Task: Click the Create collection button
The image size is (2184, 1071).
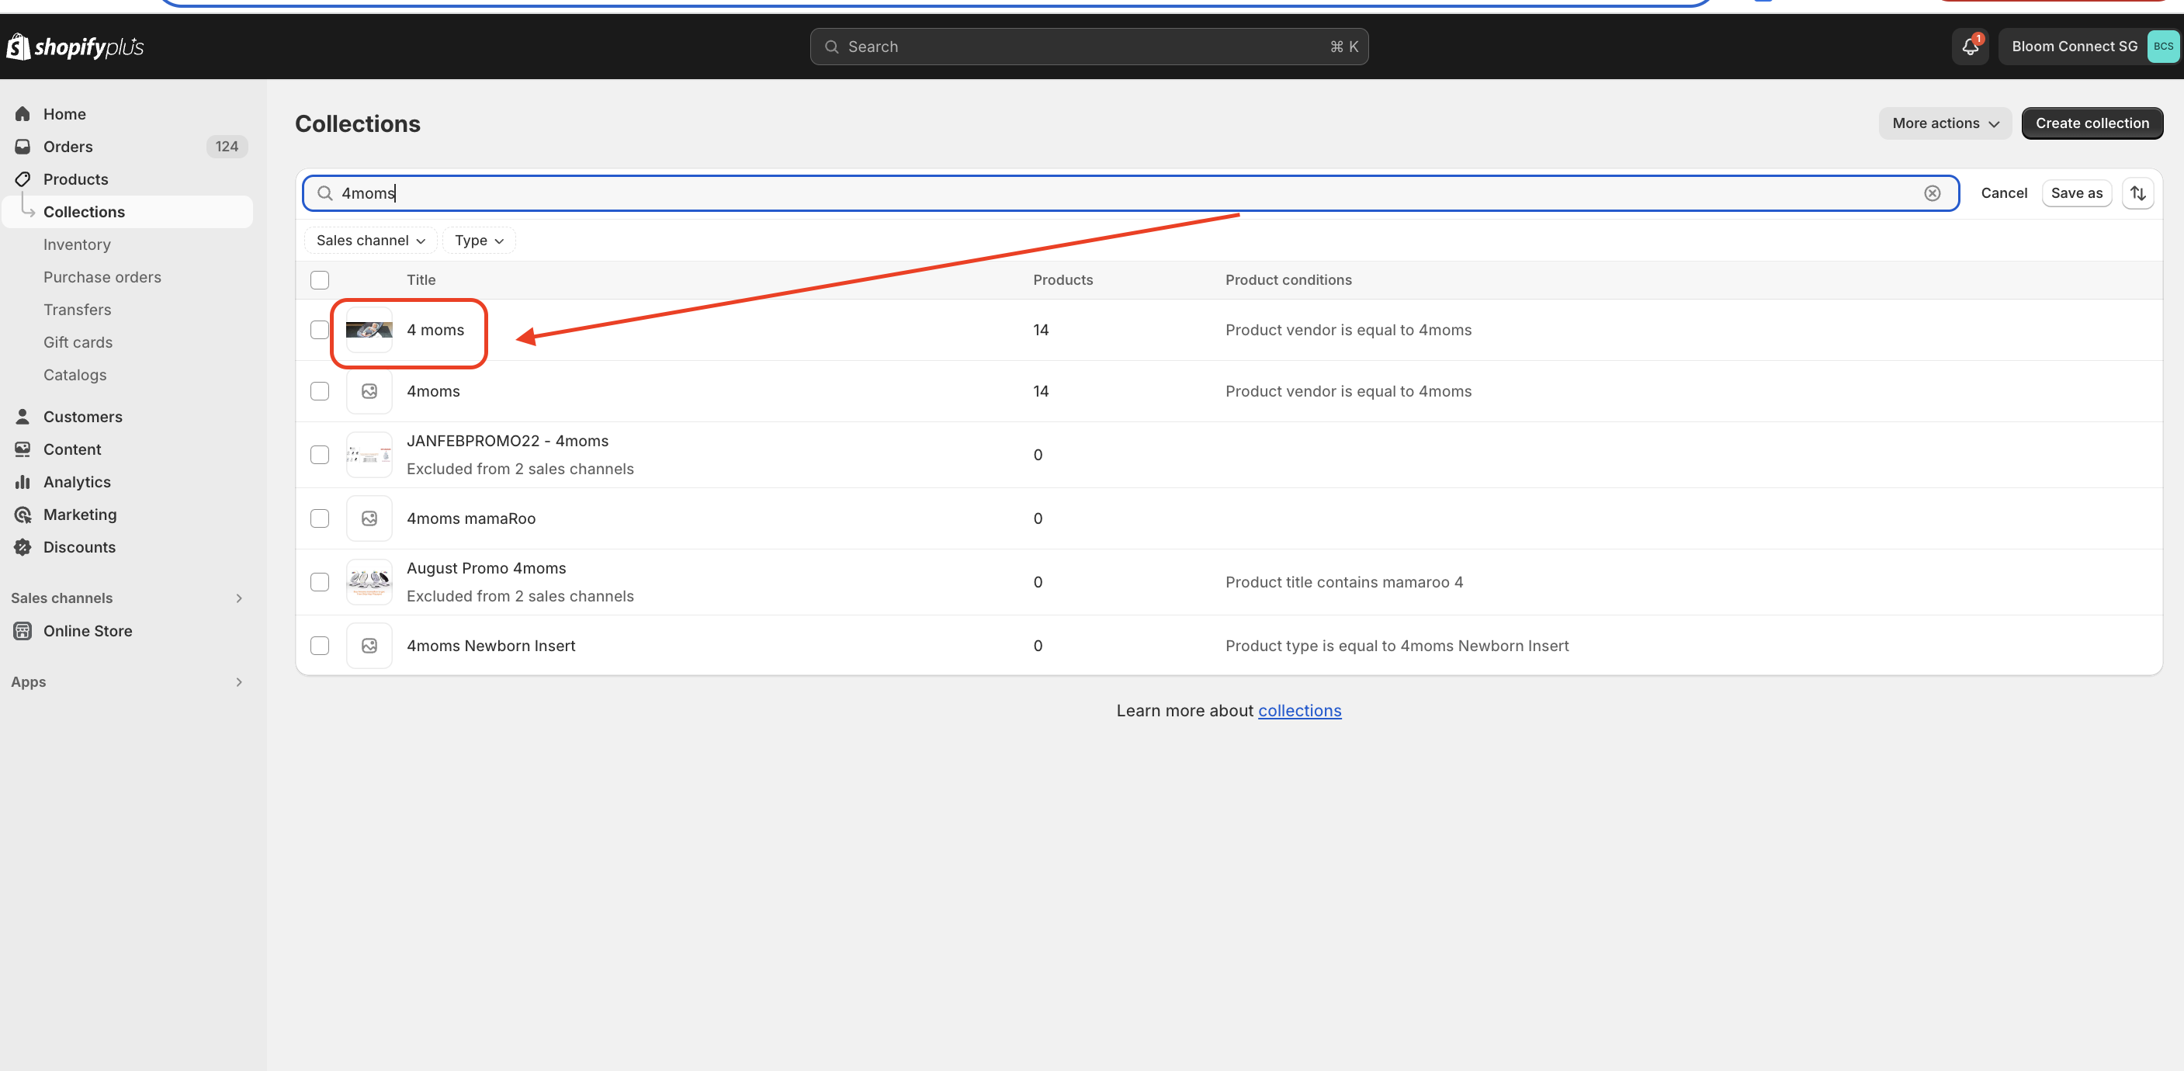Action: click(x=2092, y=123)
